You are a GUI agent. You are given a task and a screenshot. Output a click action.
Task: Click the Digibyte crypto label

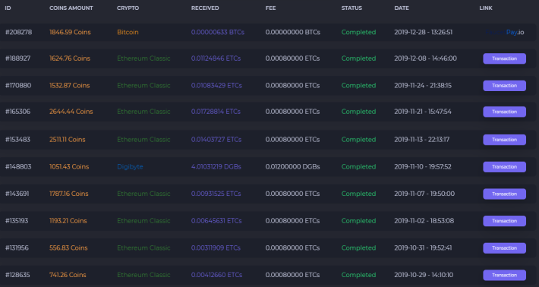point(130,167)
